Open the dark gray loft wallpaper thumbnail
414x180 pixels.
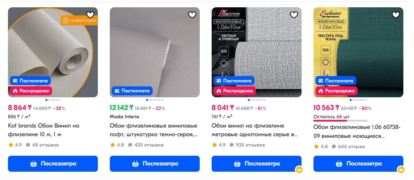click(x=155, y=52)
